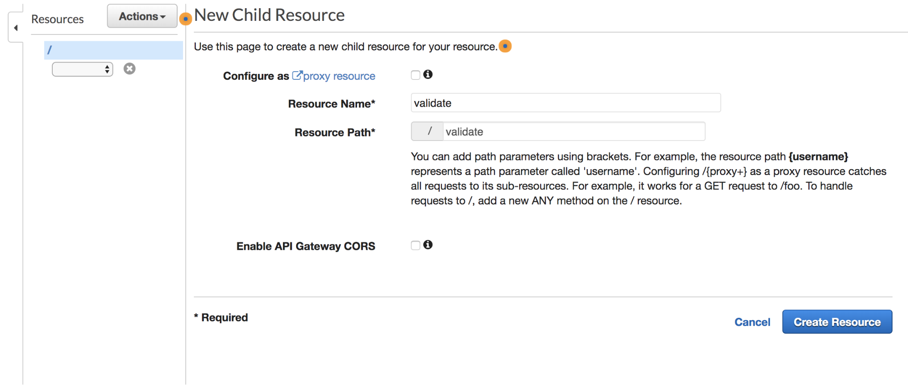Image resolution: width=908 pixels, height=385 pixels.
Task: Cancel method selection with the gray X icon
Action: (x=129, y=68)
